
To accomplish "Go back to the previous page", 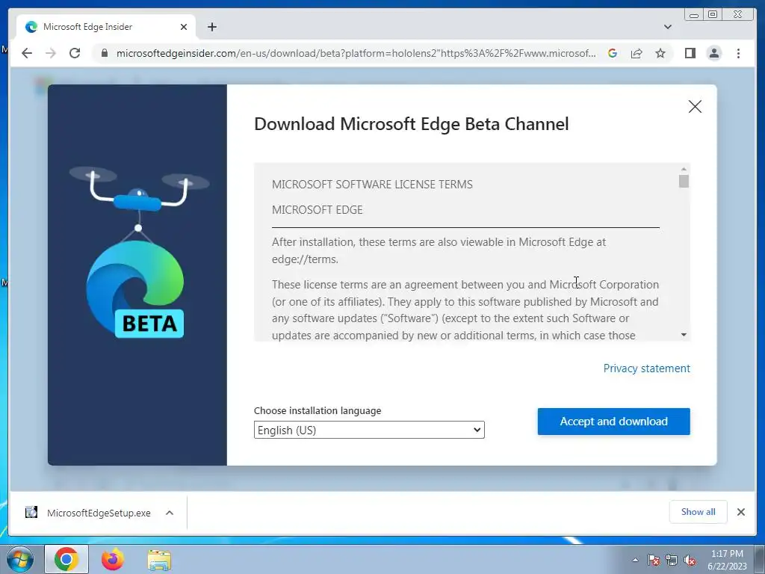I will click(x=27, y=53).
